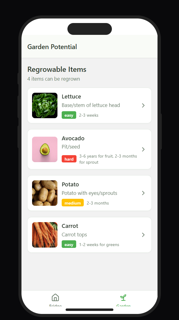Click the Garden Potential header title
179x320 pixels.
tap(52, 47)
